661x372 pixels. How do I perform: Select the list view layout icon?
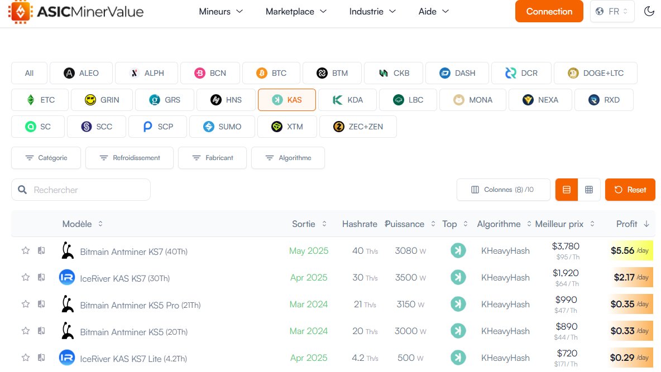coord(566,190)
